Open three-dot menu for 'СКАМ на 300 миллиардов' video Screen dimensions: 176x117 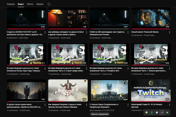pos(128,32)
